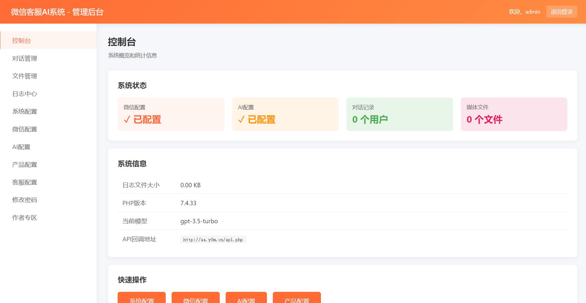586x303 pixels.
Task: Open 文件管理 sidebar item
Action: 25,76
